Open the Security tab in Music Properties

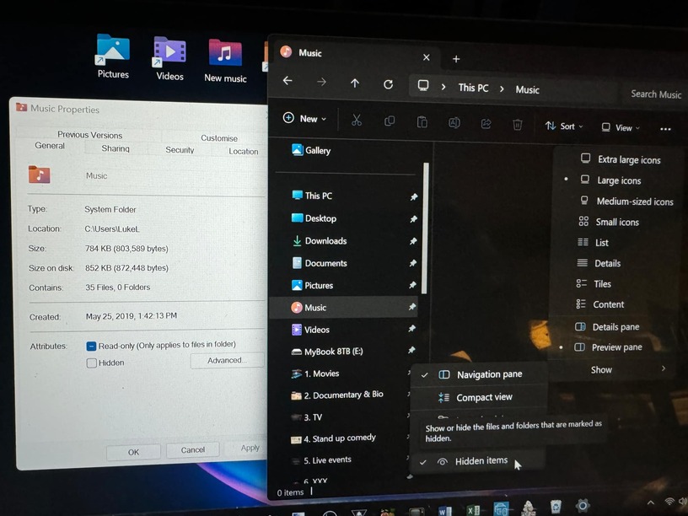click(x=180, y=149)
